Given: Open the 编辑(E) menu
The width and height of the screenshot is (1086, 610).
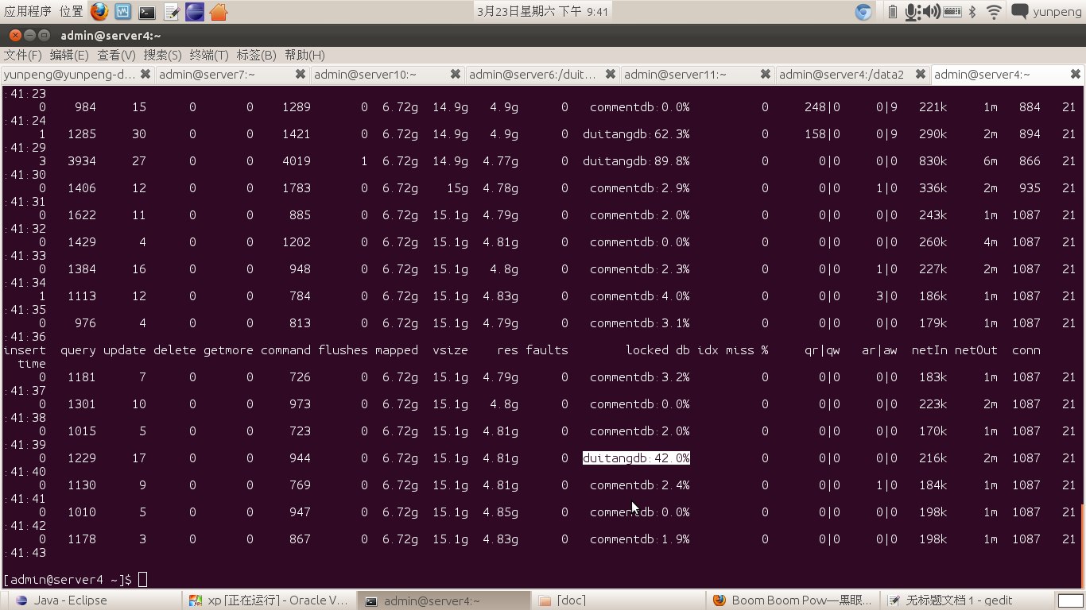Looking at the screenshot, I should 69,55.
